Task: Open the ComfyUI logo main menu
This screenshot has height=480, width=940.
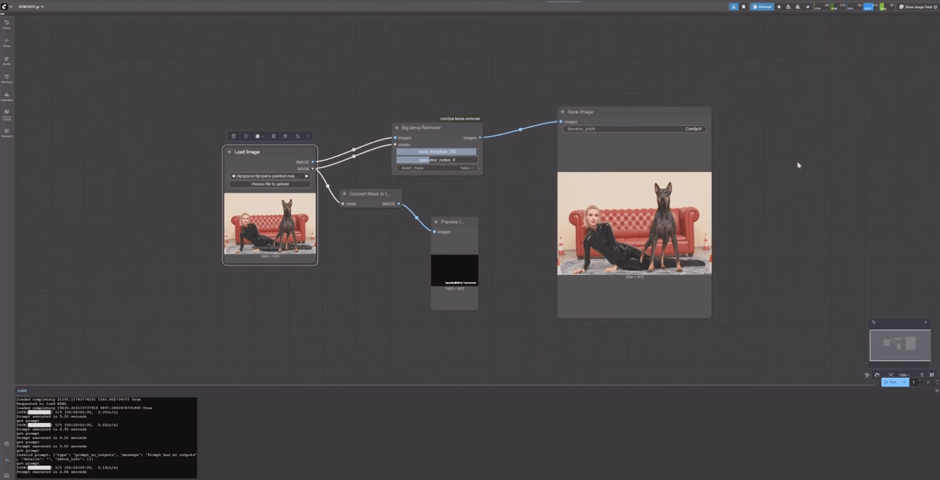Action: 4,7
